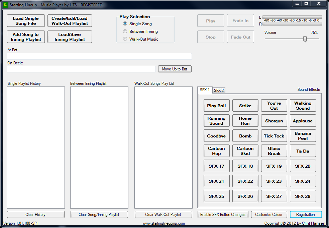329x228 pixels.
Task: Click the Fade In button
Action: coord(240,20)
